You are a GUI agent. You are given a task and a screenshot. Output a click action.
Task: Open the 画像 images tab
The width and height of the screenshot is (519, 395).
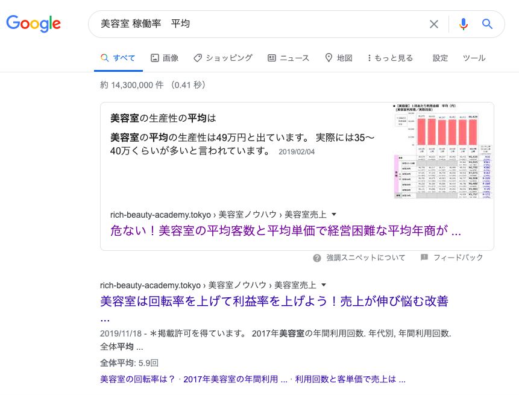point(165,58)
